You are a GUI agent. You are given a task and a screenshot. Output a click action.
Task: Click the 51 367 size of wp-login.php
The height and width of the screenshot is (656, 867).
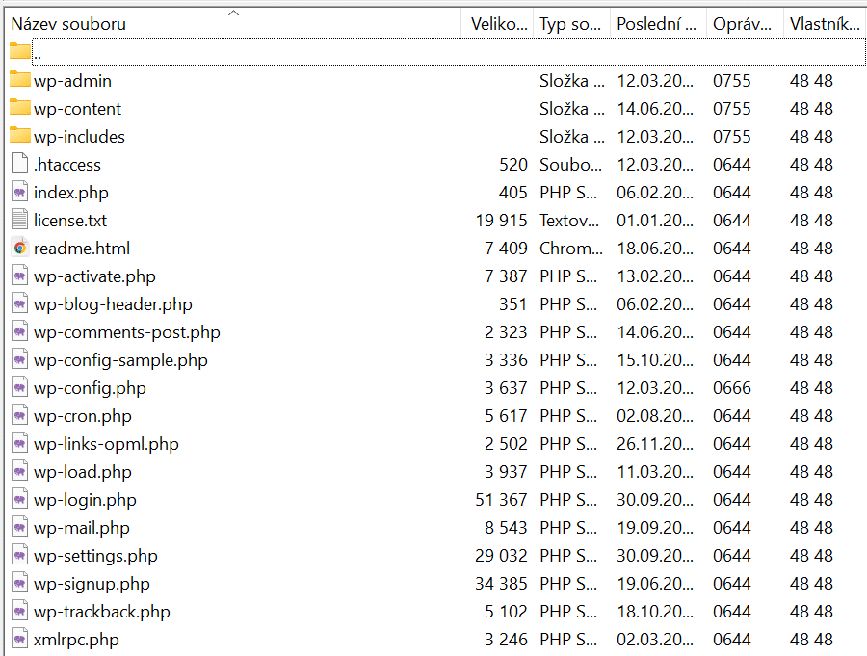pos(501,500)
